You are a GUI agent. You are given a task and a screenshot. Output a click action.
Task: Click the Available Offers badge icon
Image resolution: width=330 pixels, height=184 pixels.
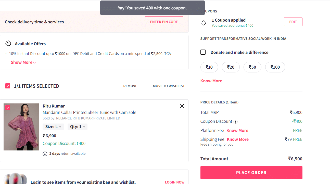click(x=8, y=43)
